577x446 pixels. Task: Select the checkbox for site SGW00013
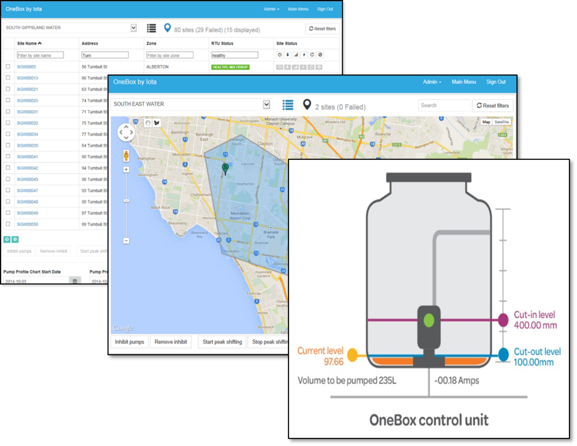click(x=8, y=78)
